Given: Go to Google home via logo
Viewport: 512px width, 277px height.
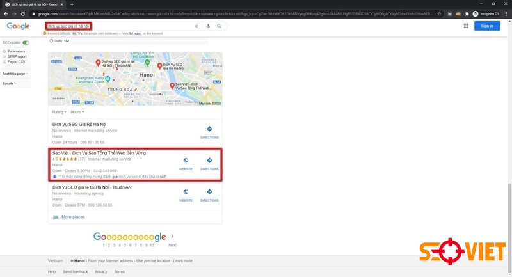Looking at the screenshot, I should (x=18, y=26).
